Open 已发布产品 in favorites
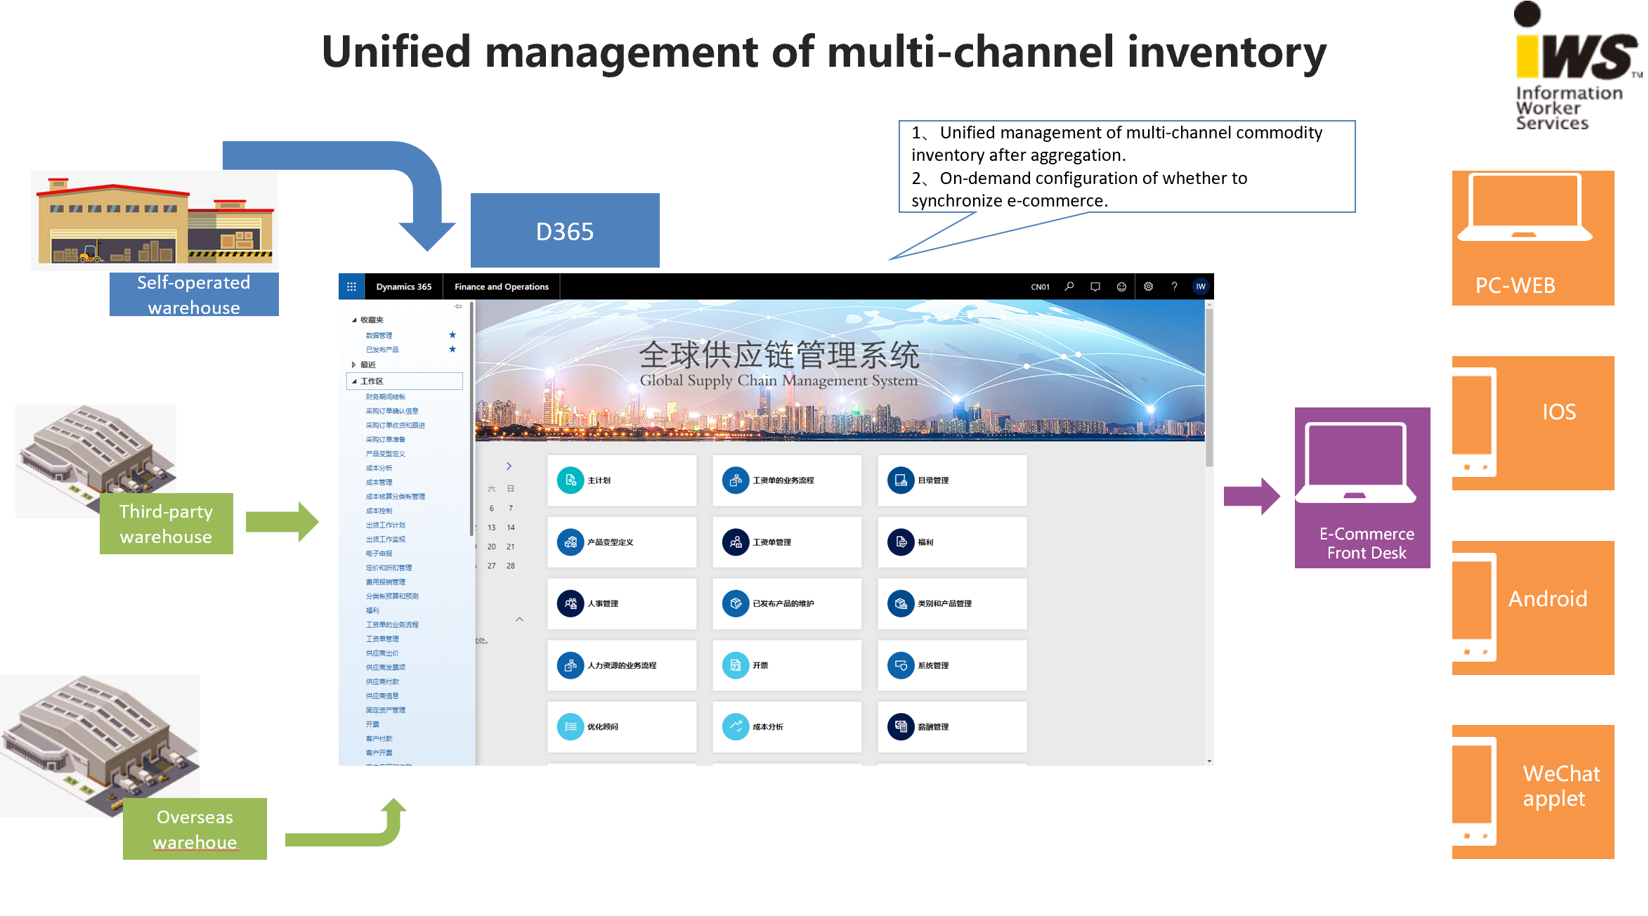Viewport: 1649px width, 916px height. point(382,349)
